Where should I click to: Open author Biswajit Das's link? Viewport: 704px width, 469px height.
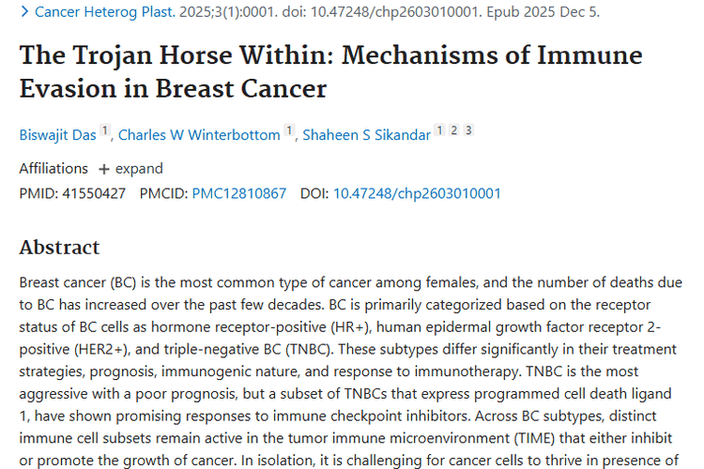tap(57, 135)
